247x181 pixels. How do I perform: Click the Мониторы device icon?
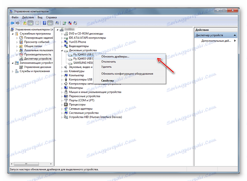[66, 88]
